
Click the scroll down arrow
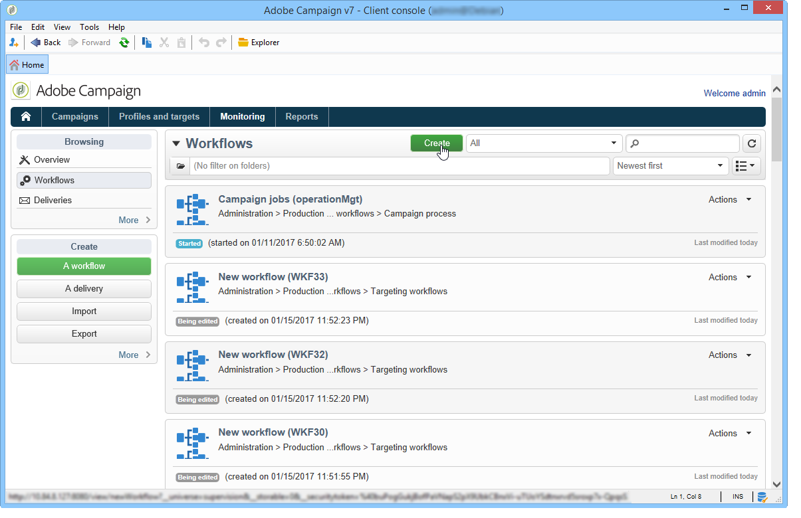(776, 485)
